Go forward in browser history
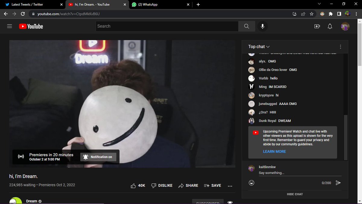This screenshot has height=204, width=362. [14, 14]
